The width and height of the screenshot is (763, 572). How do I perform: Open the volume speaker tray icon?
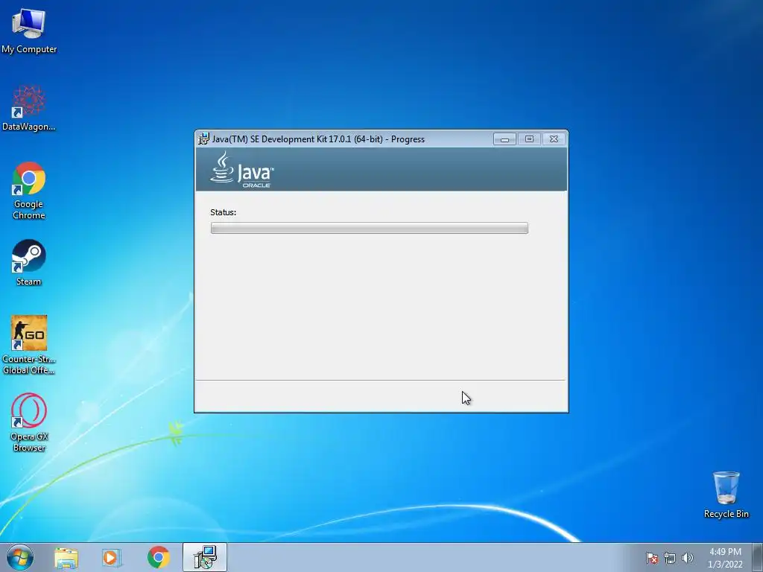point(687,558)
